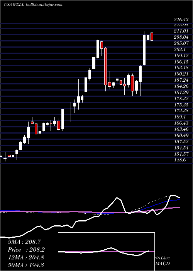
Task: Click the '5MA : 208.7' readout
Action: tap(24, 242)
